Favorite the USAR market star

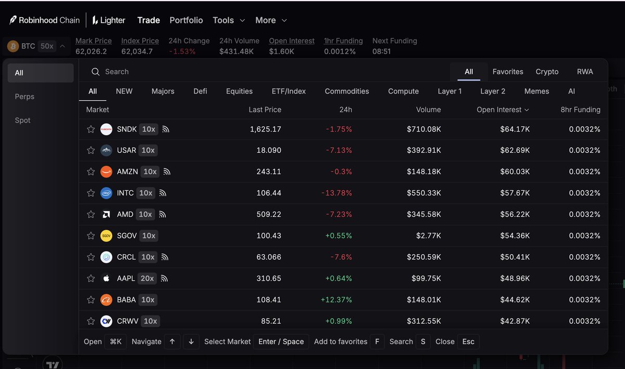coord(91,150)
